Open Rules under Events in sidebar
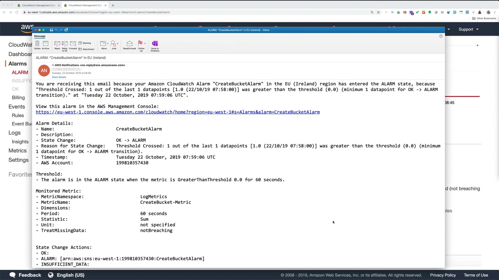This screenshot has width=499, height=280. [x=18, y=115]
